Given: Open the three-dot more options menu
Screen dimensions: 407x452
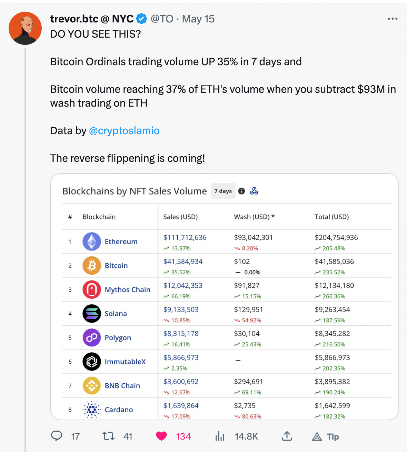Looking at the screenshot, I should click(x=393, y=19).
